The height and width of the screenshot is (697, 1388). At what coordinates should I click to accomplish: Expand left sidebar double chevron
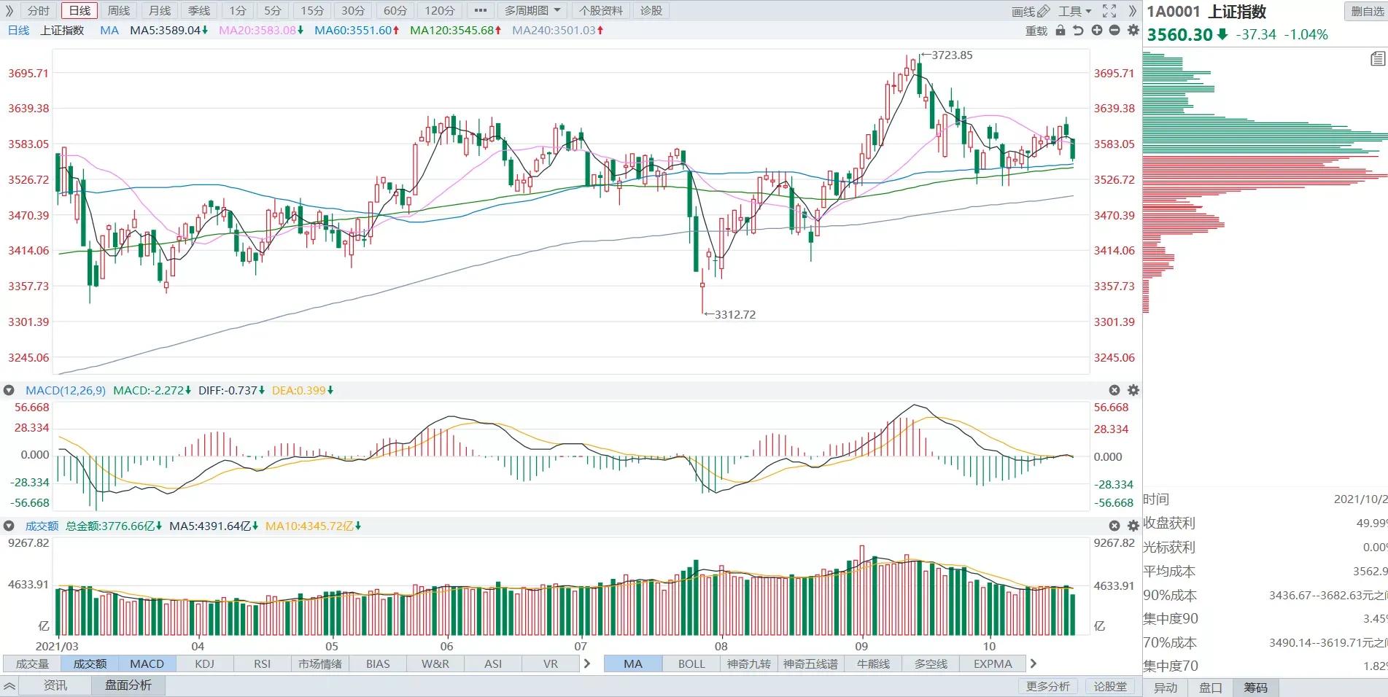[11, 11]
